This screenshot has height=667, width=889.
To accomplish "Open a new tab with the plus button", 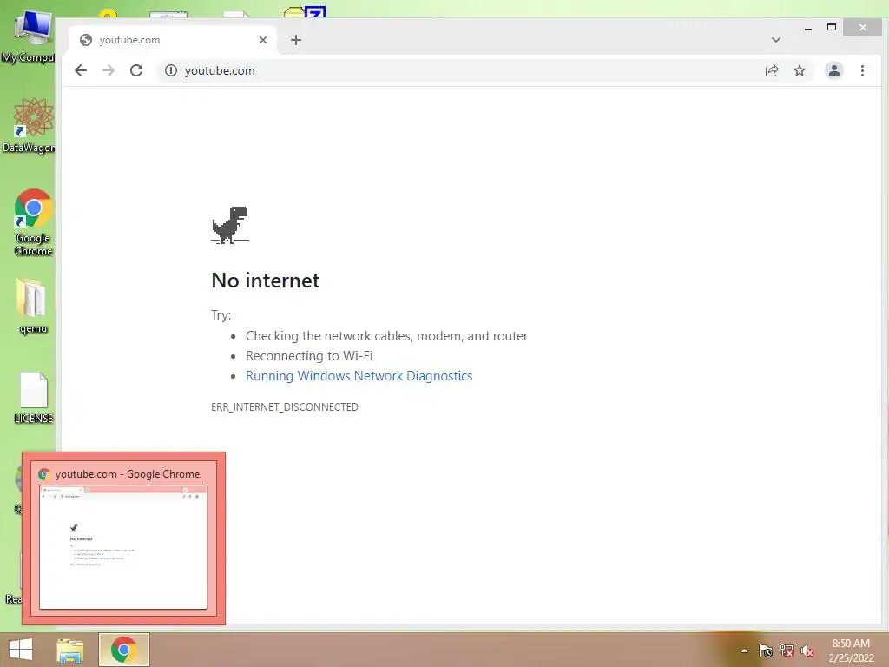I will pyautogui.click(x=296, y=40).
